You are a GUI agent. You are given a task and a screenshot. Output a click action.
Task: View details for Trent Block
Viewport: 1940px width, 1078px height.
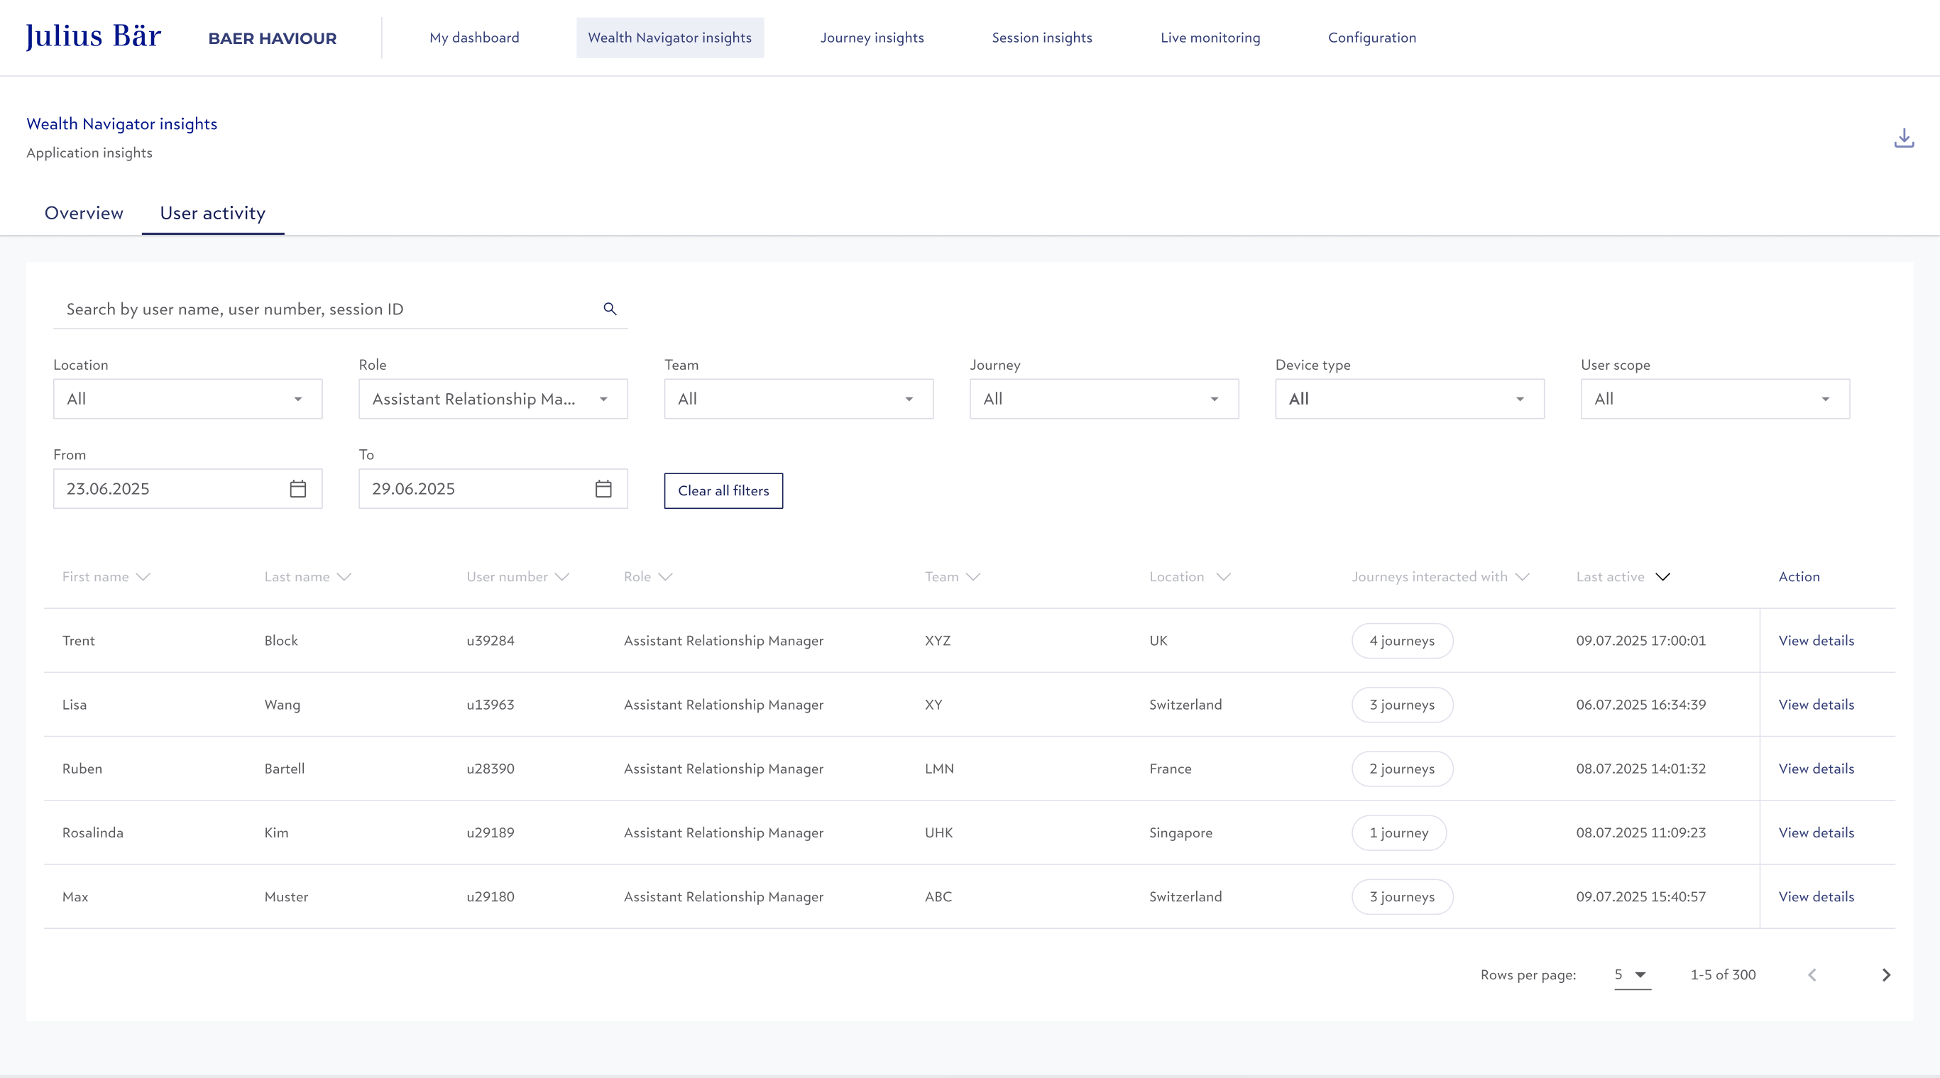(x=1816, y=641)
